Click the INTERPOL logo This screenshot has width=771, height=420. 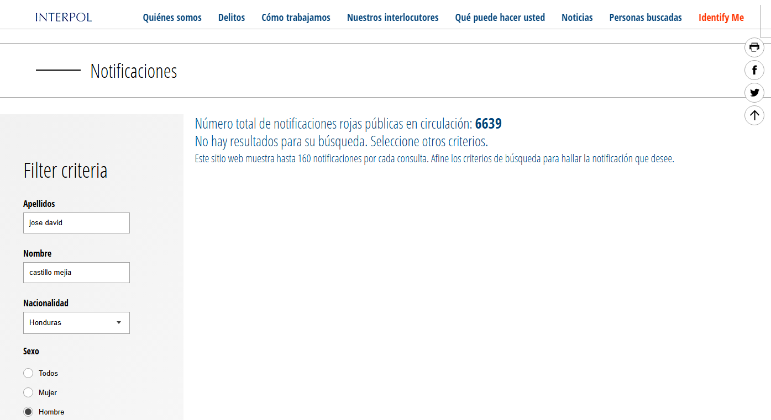(64, 18)
